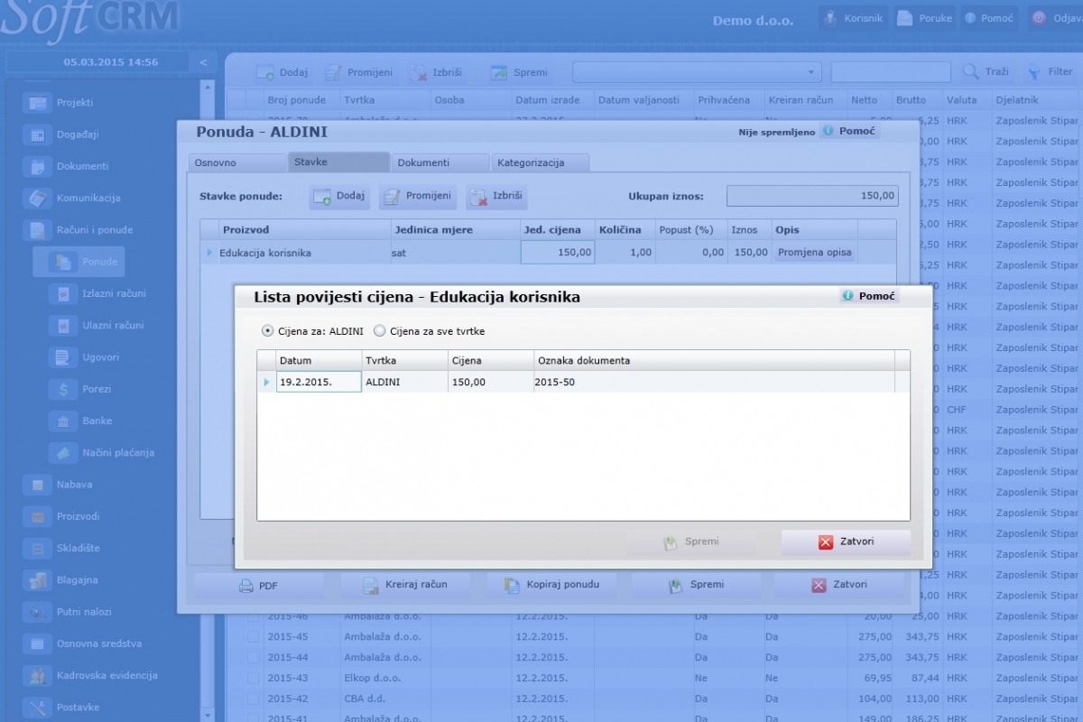The width and height of the screenshot is (1083, 722).
Task: Check the row 2015-43 checkbox
Action: (254, 679)
